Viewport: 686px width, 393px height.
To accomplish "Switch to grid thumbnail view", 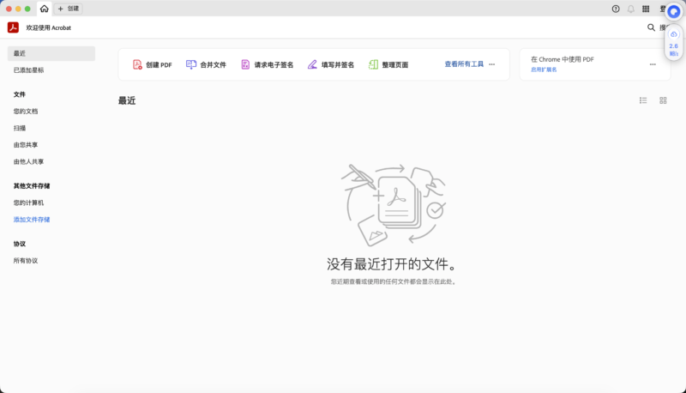I will (x=663, y=100).
